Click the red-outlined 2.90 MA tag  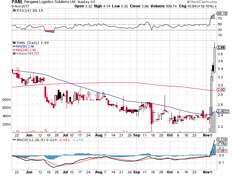coord(221,90)
